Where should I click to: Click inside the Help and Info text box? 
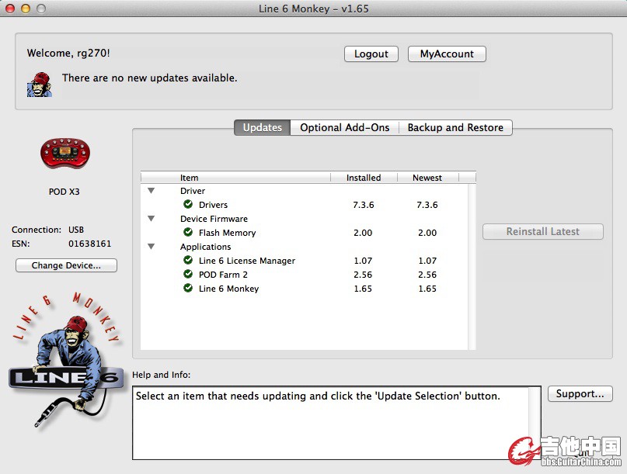click(x=336, y=423)
